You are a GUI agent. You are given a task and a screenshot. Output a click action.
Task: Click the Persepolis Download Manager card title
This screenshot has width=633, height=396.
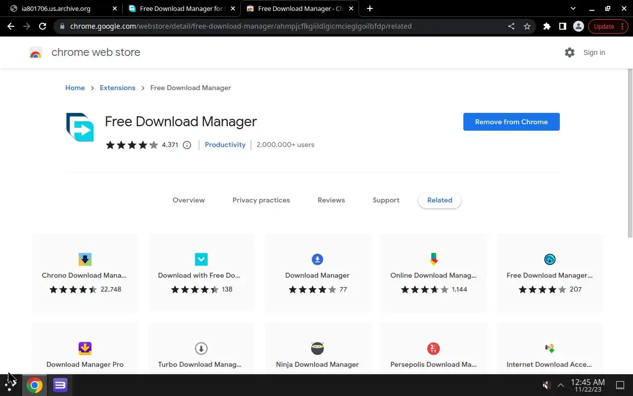coord(433,364)
